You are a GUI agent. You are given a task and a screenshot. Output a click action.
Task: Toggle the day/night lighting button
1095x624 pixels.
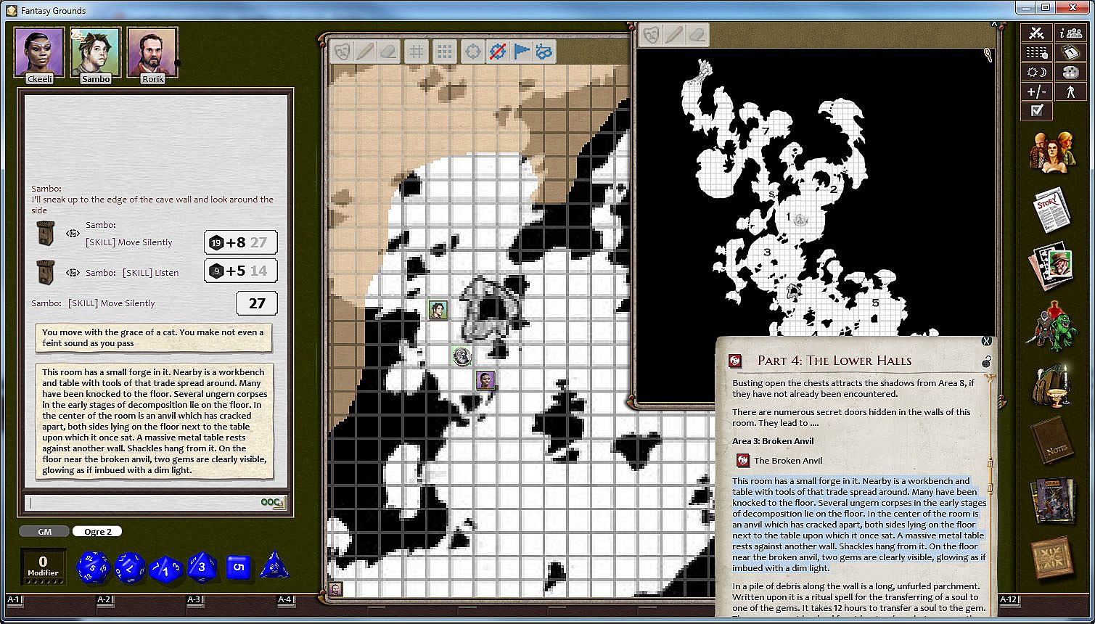click(1036, 72)
